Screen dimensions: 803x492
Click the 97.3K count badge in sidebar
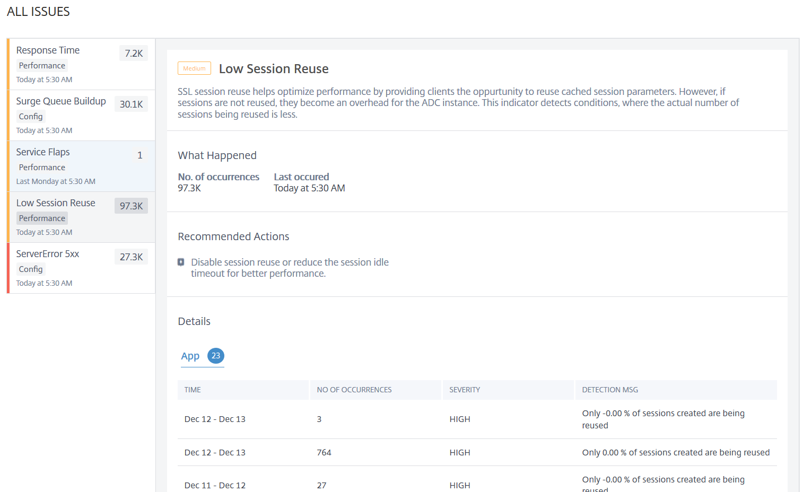(x=131, y=206)
